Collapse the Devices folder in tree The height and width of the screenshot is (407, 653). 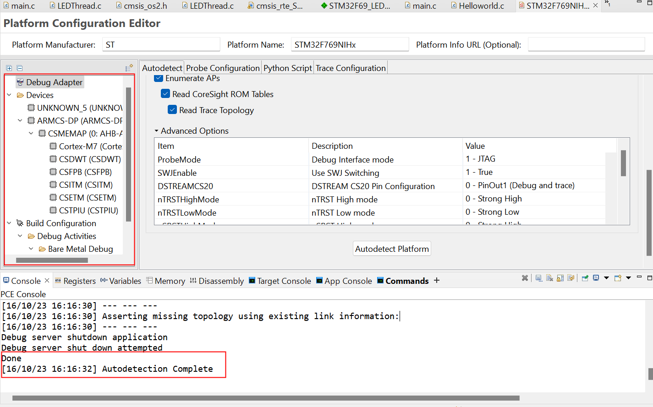click(x=9, y=95)
